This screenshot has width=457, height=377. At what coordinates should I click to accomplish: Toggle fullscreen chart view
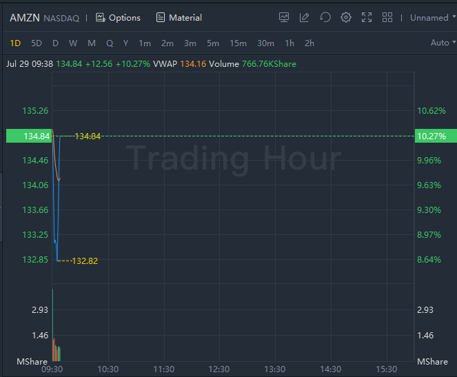[366, 17]
